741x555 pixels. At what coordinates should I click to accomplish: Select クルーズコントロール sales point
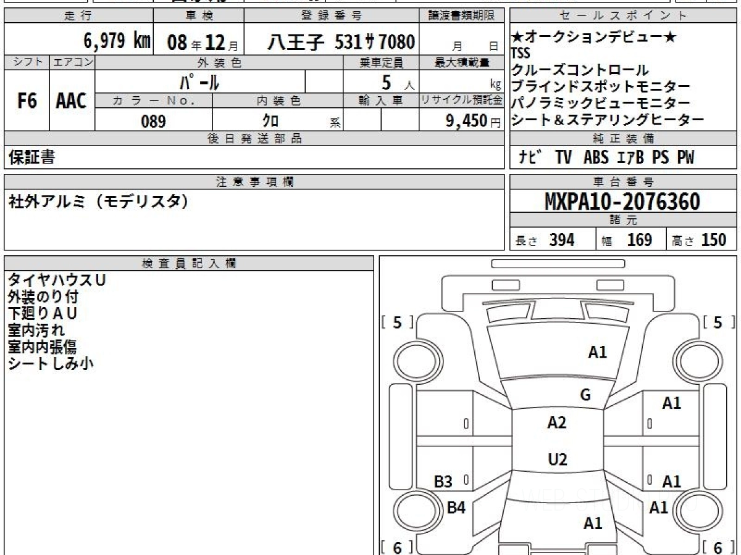point(580,70)
